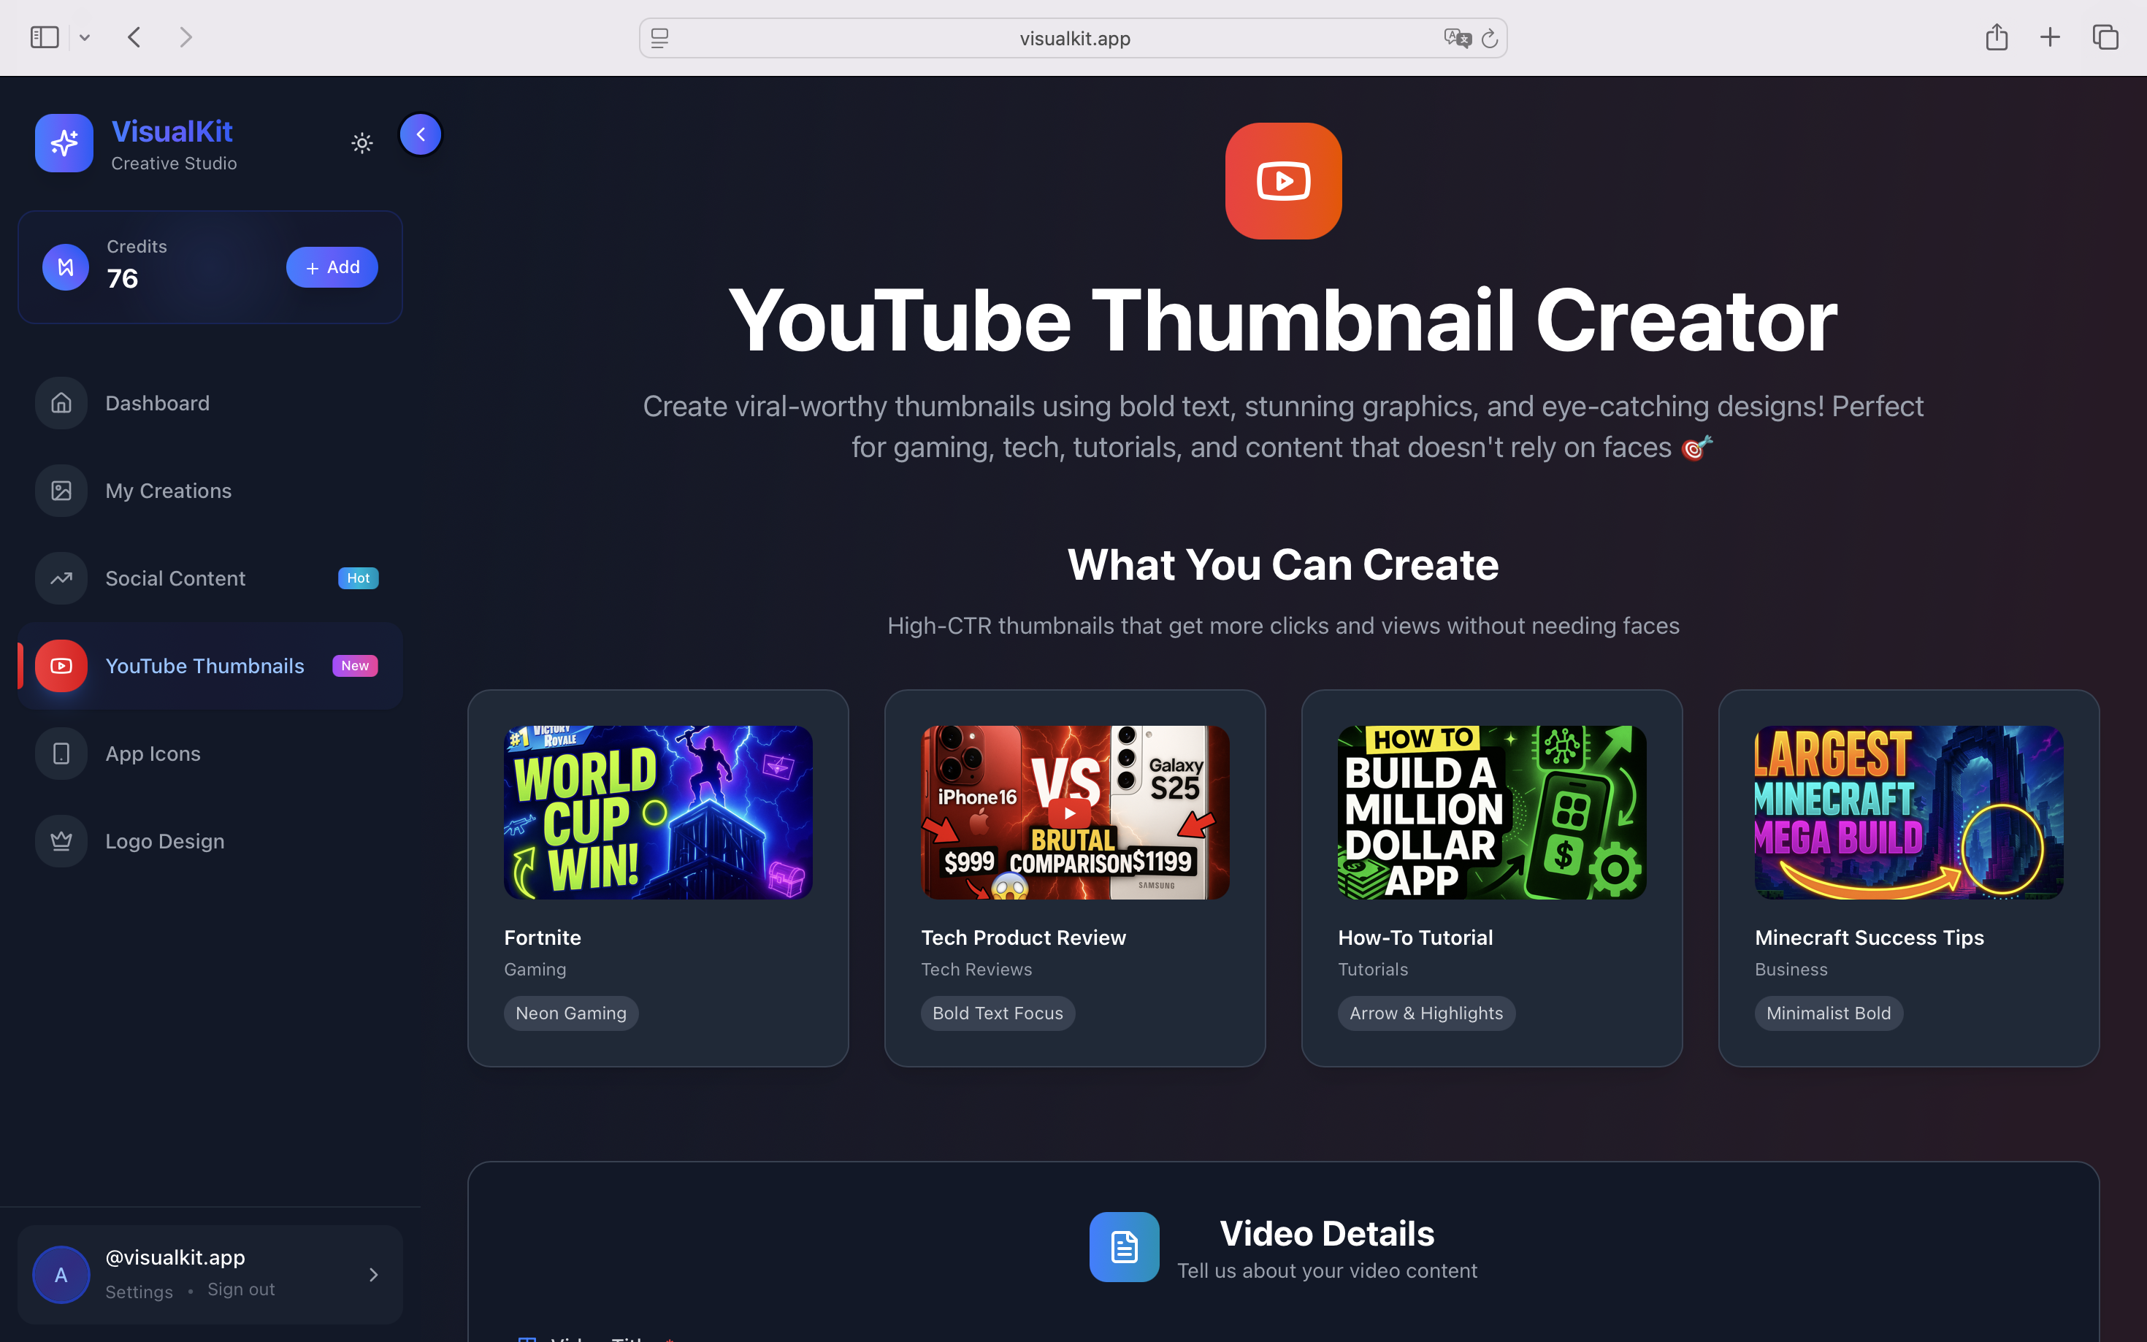Click the Arrow & Highlights style tag
The width and height of the screenshot is (2147, 1342).
point(1426,1013)
